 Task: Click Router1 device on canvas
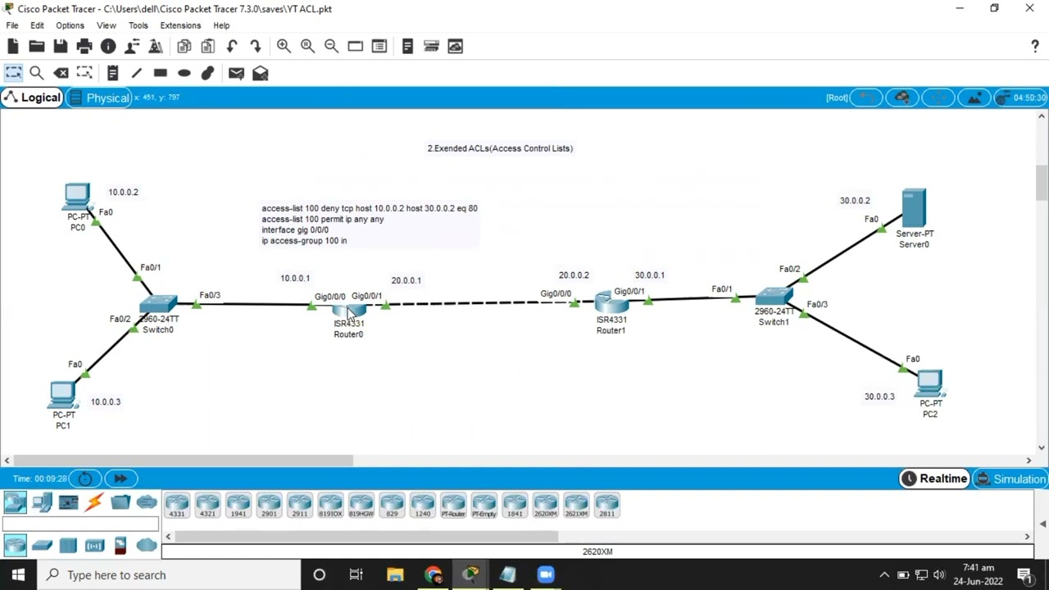click(611, 302)
